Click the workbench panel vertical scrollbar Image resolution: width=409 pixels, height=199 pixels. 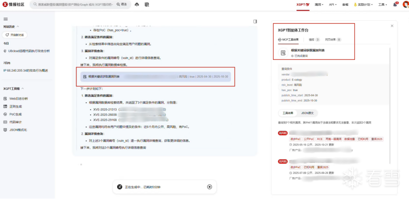391,105
